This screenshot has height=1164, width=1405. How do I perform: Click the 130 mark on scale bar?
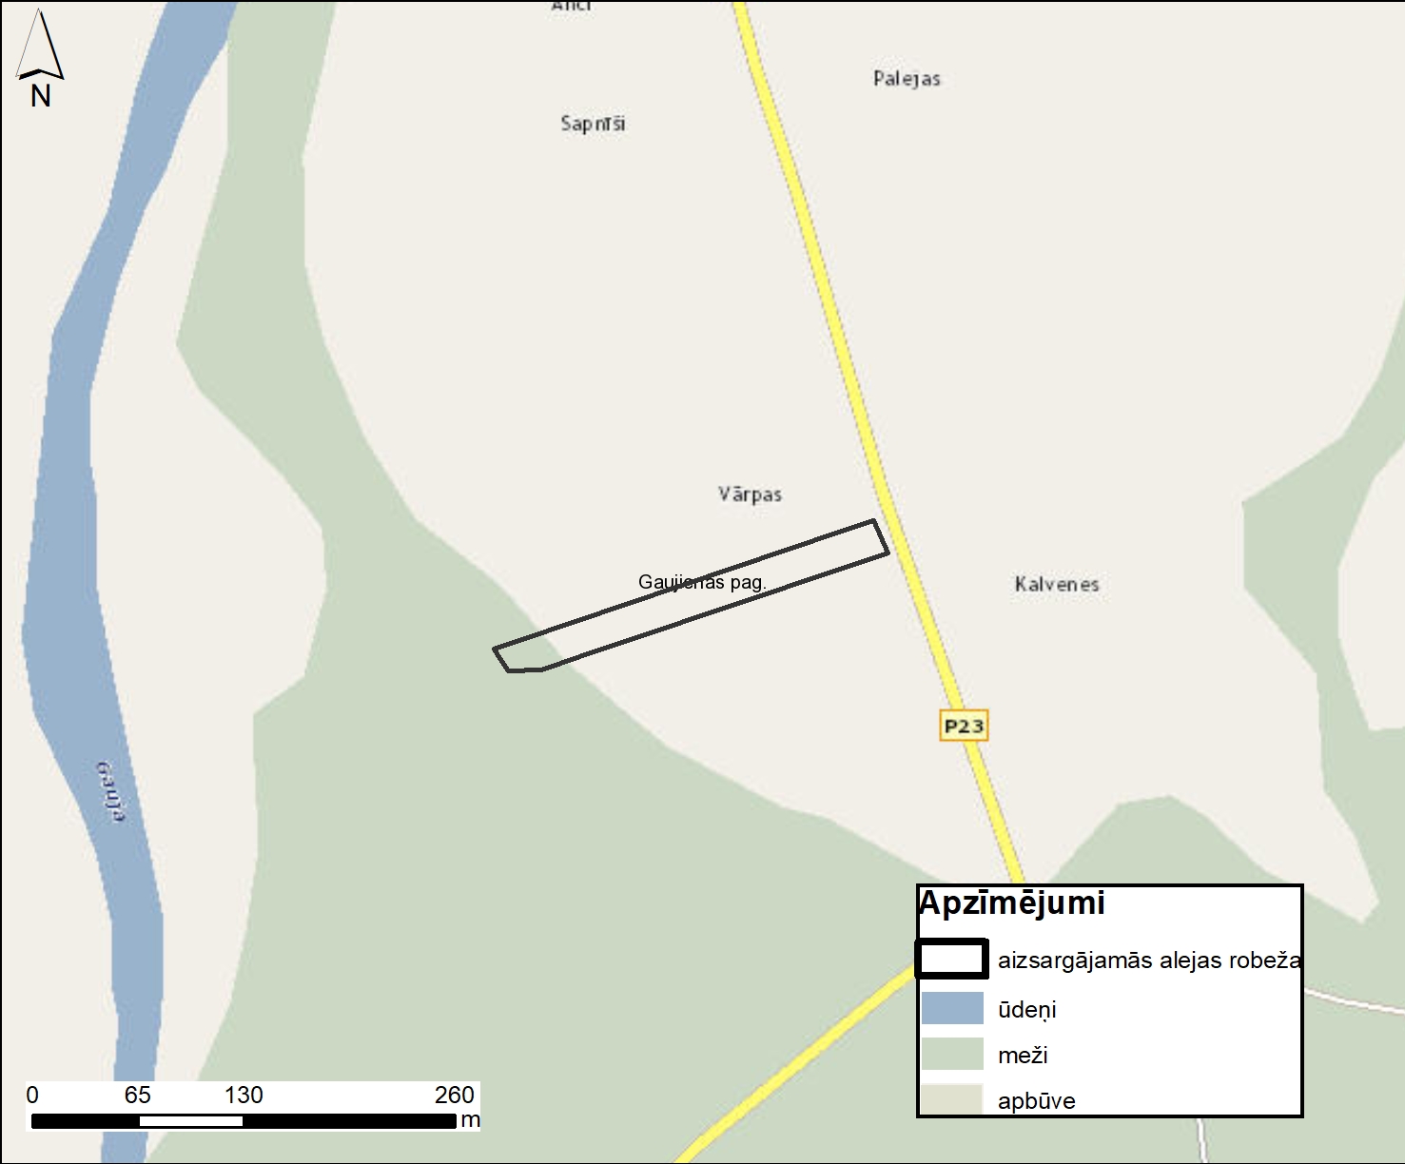(x=244, y=1096)
